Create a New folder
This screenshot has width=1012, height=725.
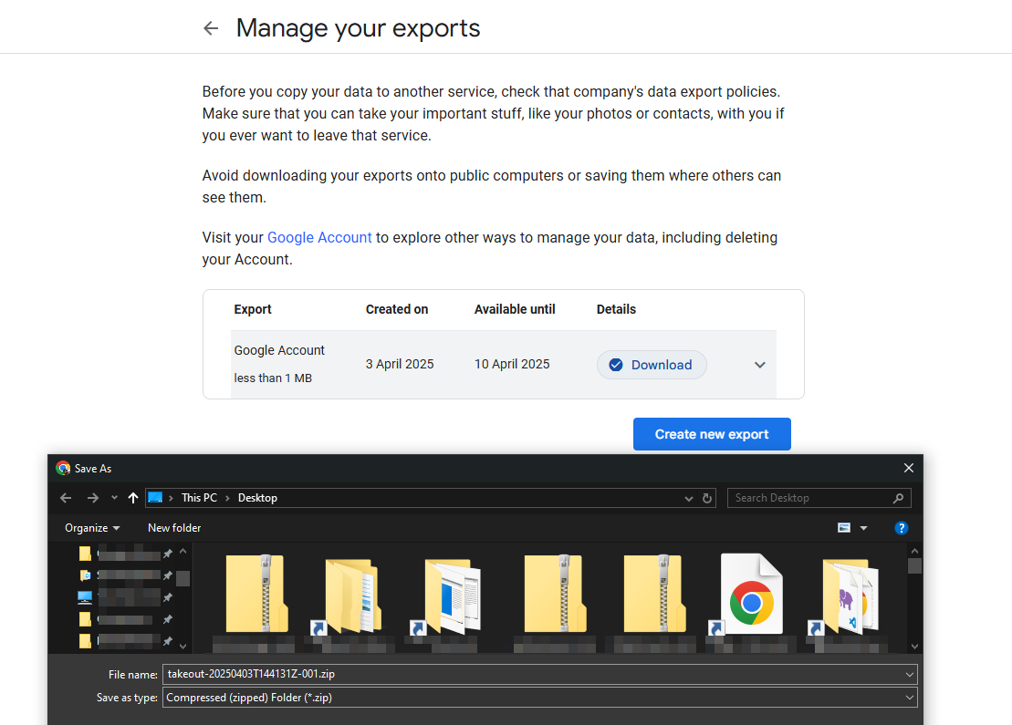(x=174, y=528)
